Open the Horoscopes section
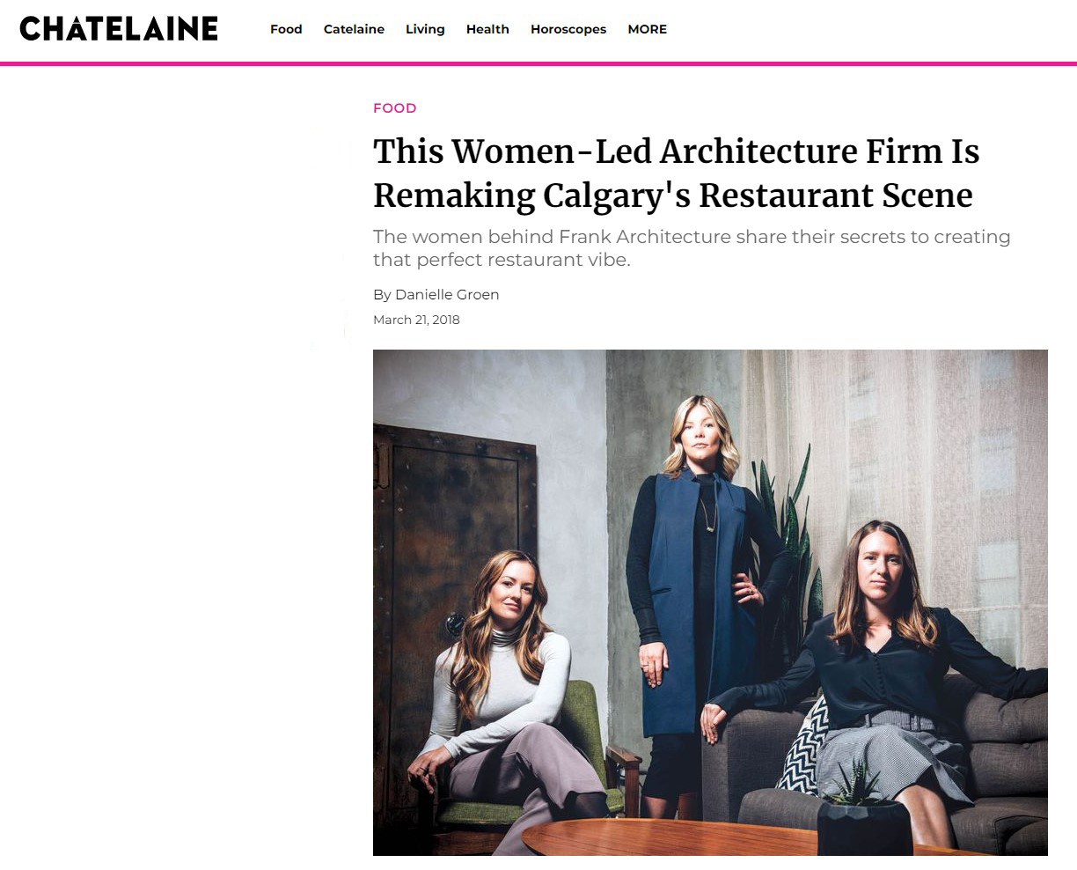1077x870 pixels. pos(568,29)
